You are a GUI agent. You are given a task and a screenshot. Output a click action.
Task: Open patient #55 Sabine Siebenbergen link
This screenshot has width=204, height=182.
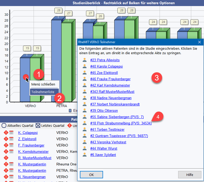pos(117,117)
